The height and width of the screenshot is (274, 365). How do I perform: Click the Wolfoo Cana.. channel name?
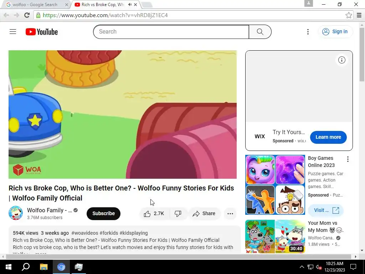321,238
